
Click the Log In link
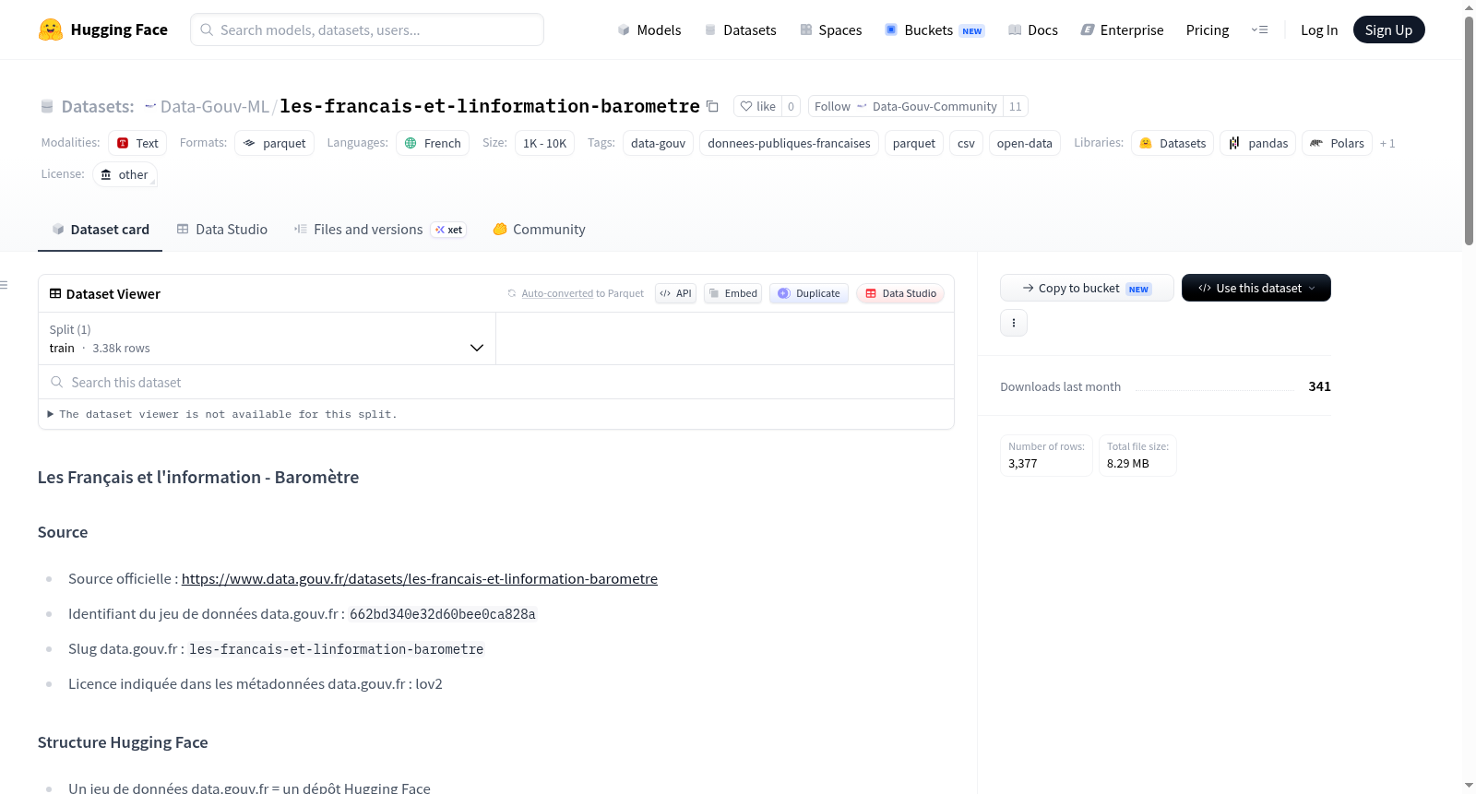coord(1319,30)
